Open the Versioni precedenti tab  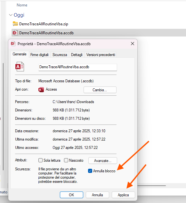(x=101, y=55)
